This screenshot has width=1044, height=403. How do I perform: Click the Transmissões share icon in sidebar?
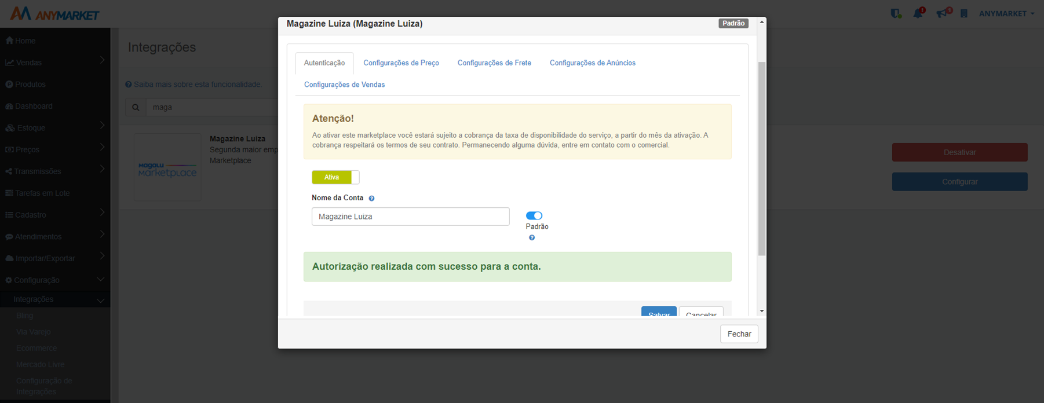coord(9,171)
